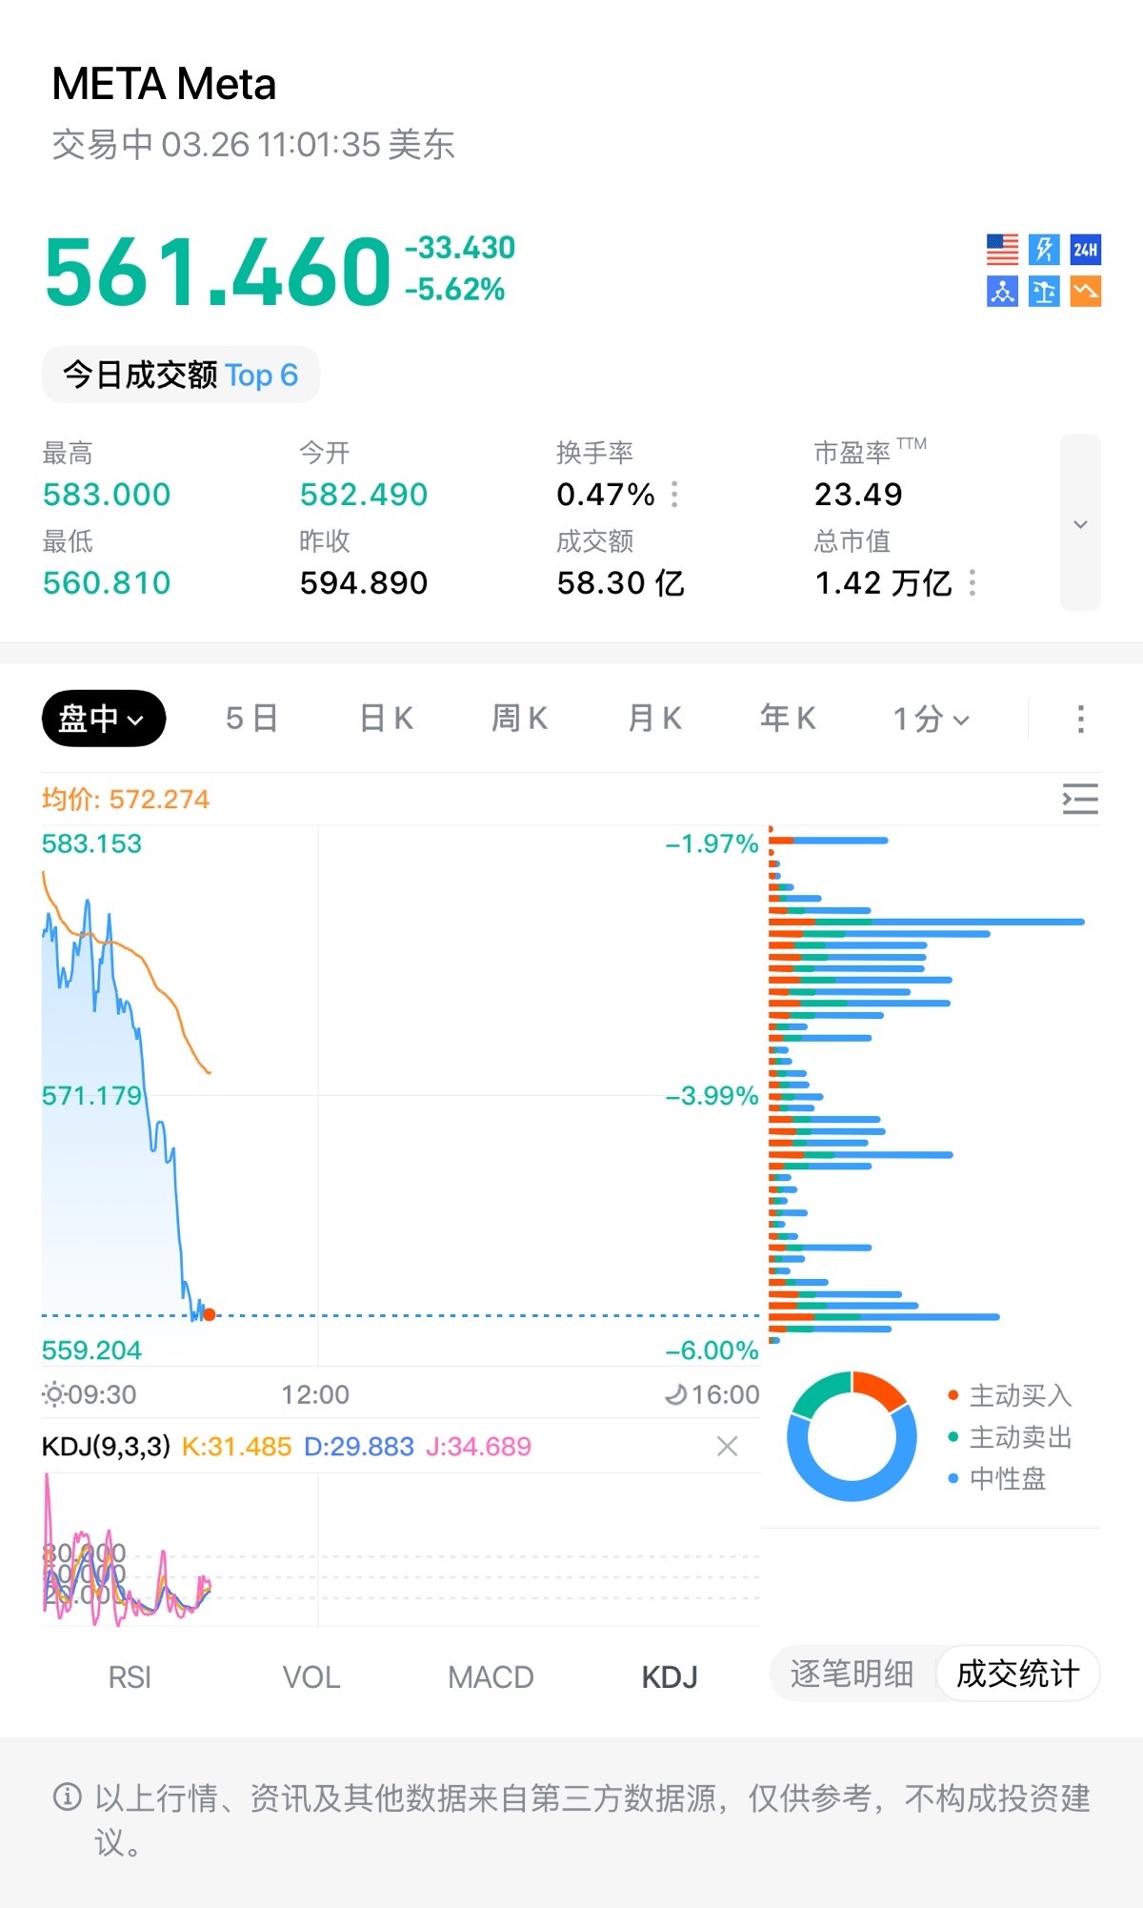1143x1908 pixels.
Task: Tap the orange downward trend icon
Action: (x=1085, y=292)
